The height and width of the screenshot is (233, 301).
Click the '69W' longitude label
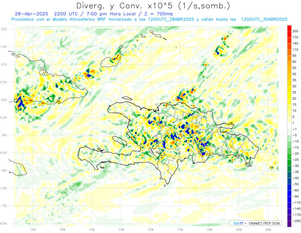tap(239, 229)
